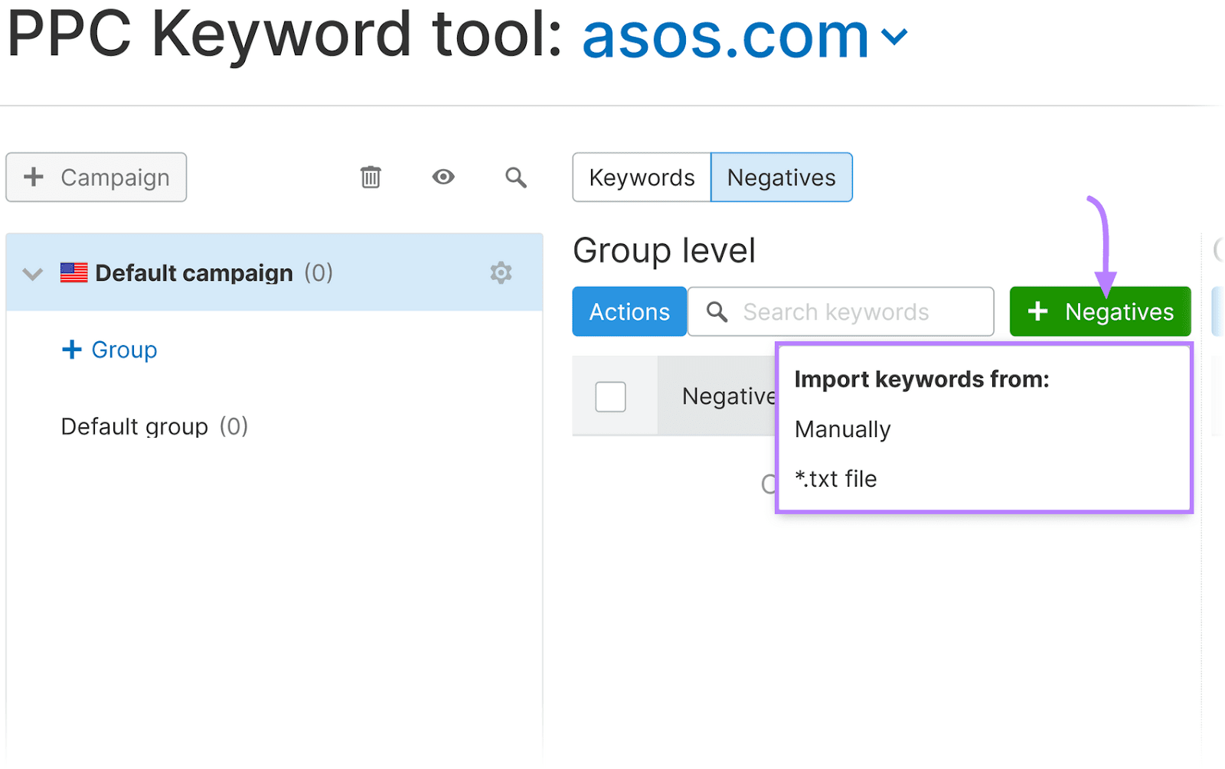Choose Manually from import keywords menu

click(841, 429)
